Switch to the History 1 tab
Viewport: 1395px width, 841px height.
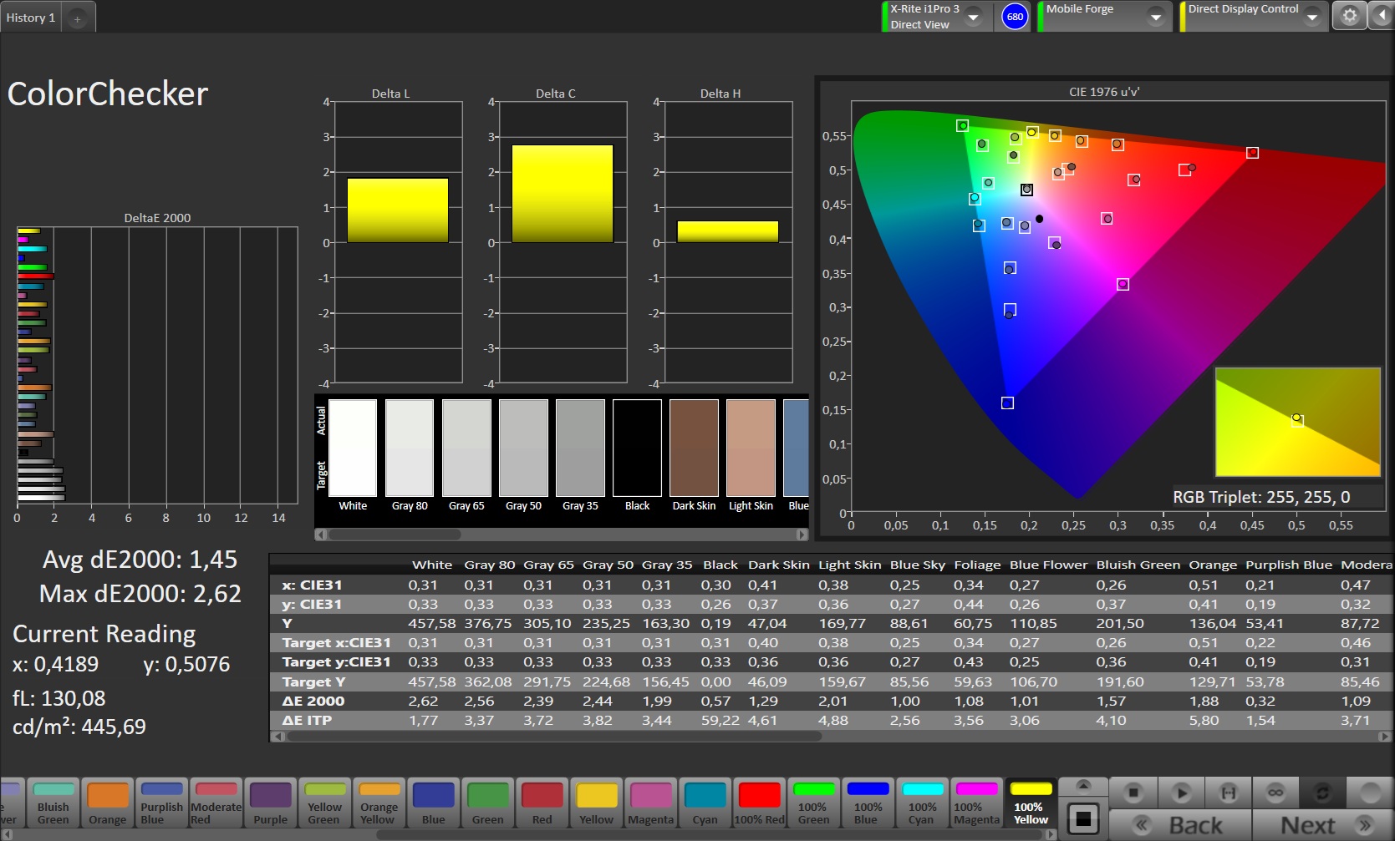[31, 18]
